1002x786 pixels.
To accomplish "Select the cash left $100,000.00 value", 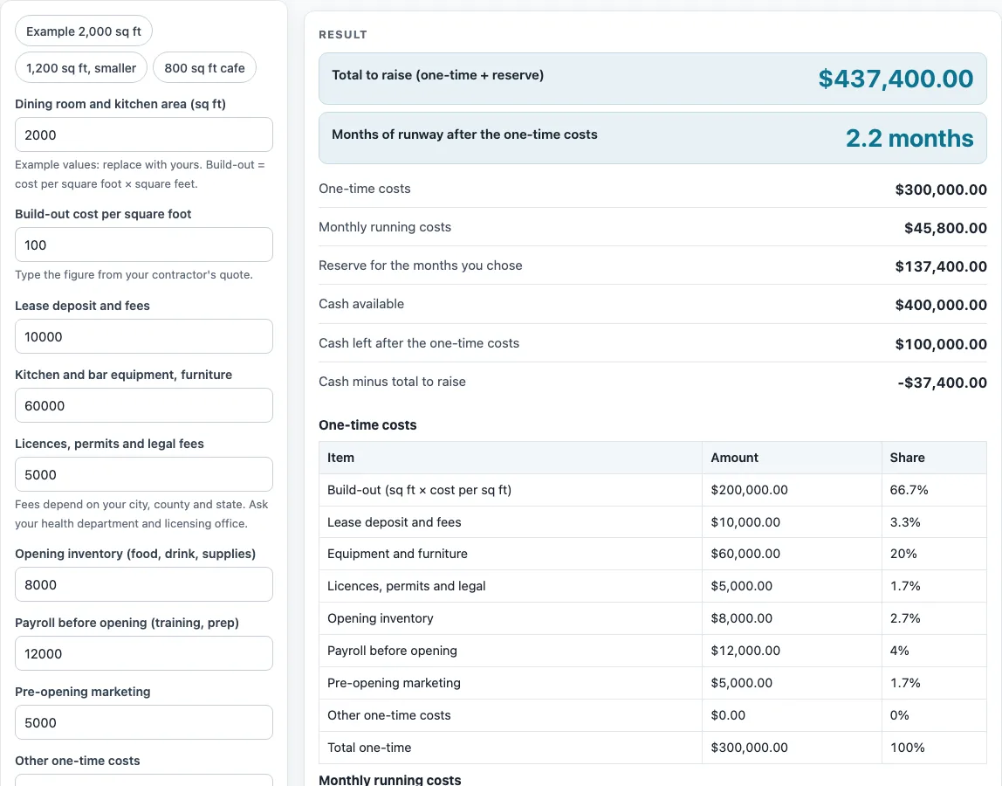I will click(x=941, y=344).
